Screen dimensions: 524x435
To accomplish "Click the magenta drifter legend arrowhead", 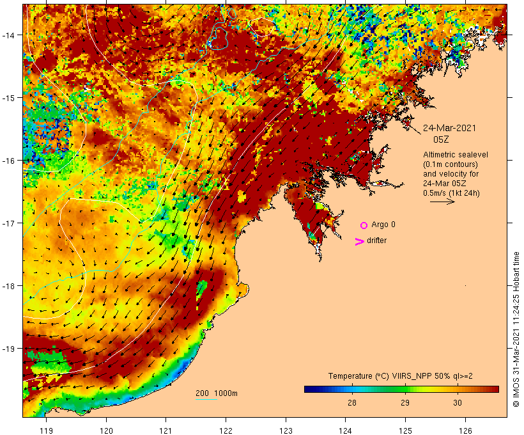I will pyautogui.click(x=359, y=242).
